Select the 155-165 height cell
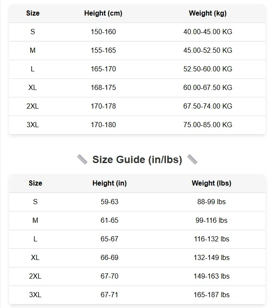Image resolution: width=271 pixels, height=308 pixels. (103, 51)
